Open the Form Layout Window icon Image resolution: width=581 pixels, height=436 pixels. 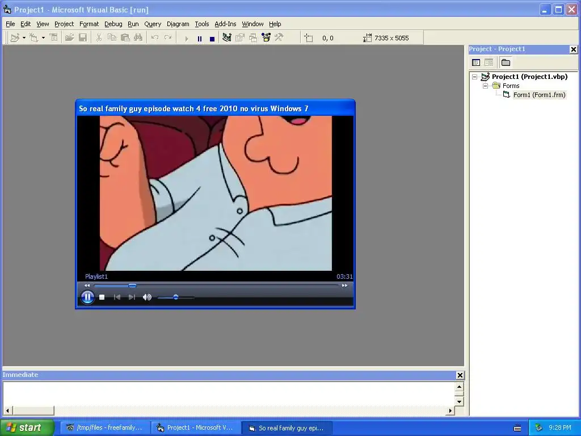point(253,37)
